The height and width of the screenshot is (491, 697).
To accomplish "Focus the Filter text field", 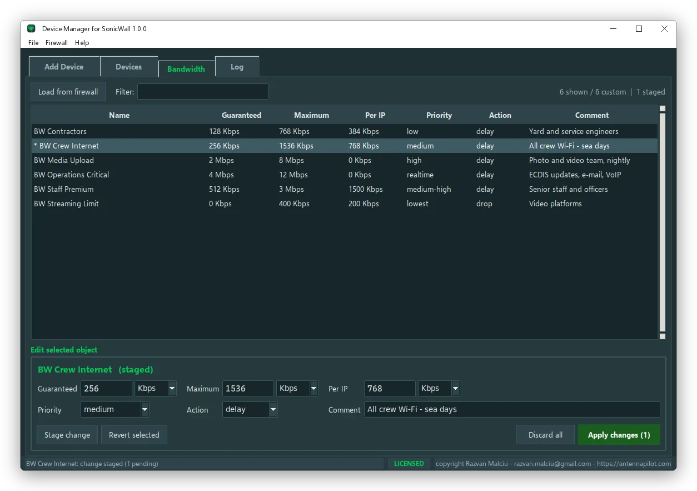I will point(203,92).
